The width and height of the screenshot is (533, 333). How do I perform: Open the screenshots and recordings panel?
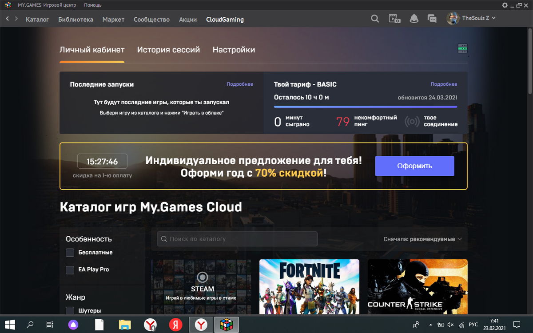[x=394, y=19]
